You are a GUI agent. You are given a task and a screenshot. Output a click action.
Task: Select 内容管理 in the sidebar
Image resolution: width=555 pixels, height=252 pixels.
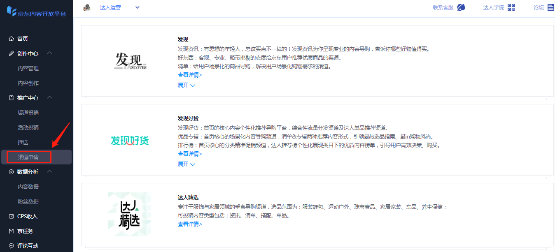tap(28, 68)
